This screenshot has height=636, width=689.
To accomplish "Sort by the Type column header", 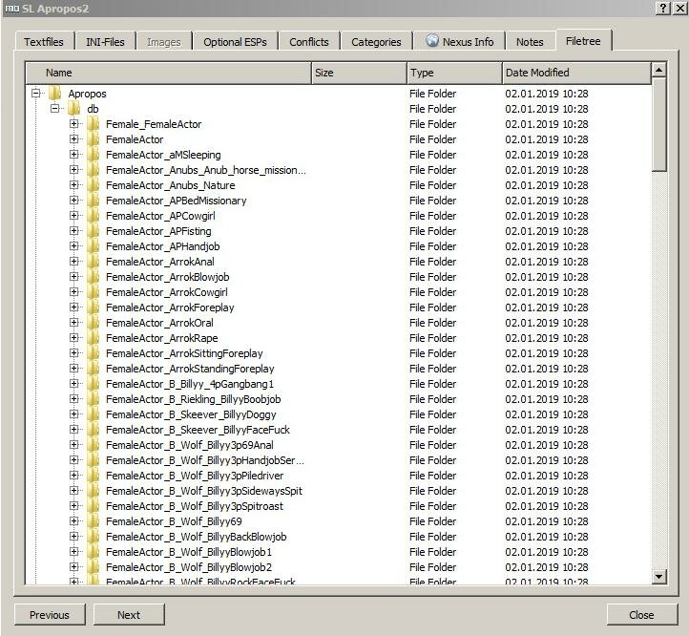I will [x=455, y=73].
